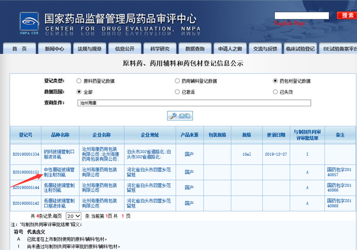Switch to 数据查询 tab
Screen dimensions: 357x250
pos(195,49)
